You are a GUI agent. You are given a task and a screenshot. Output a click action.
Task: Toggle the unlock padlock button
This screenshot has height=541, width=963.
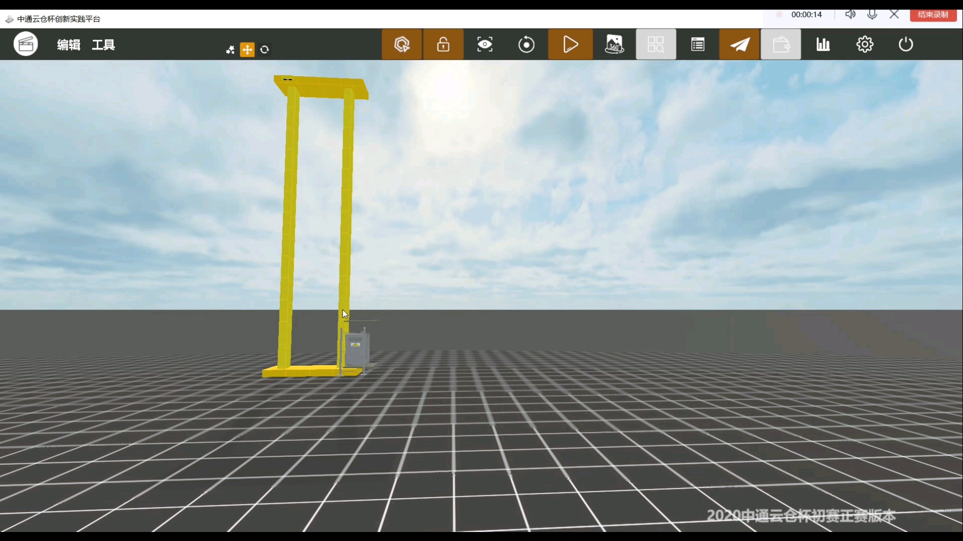click(x=443, y=45)
